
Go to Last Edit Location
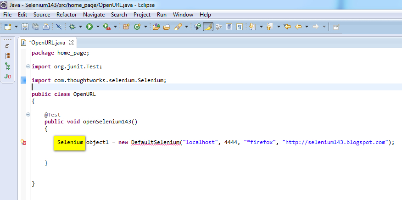(x=287, y=27)
